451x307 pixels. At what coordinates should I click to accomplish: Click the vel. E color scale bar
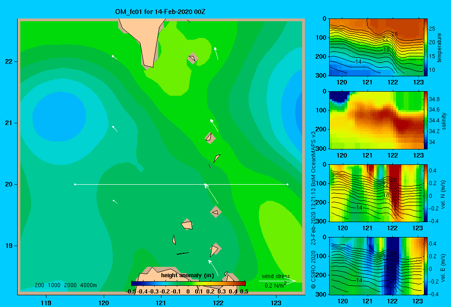coord(426,266)
